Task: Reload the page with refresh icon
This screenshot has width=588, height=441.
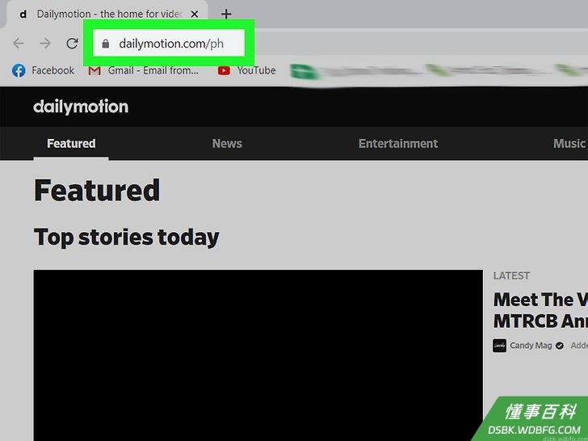Action: (72, 44)
